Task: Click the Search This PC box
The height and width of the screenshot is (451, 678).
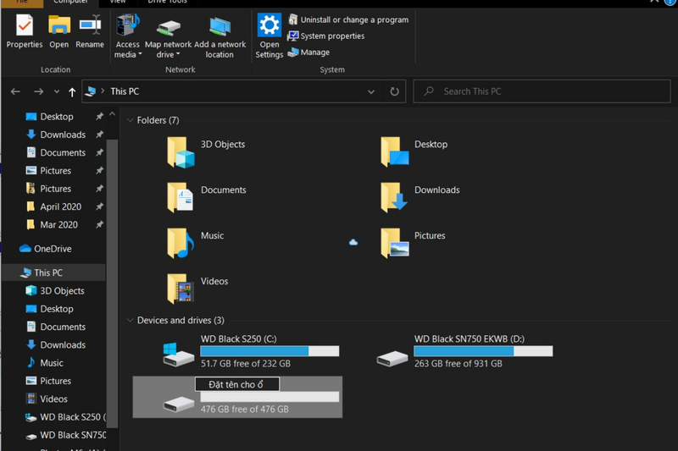Action: pos(542,91)
